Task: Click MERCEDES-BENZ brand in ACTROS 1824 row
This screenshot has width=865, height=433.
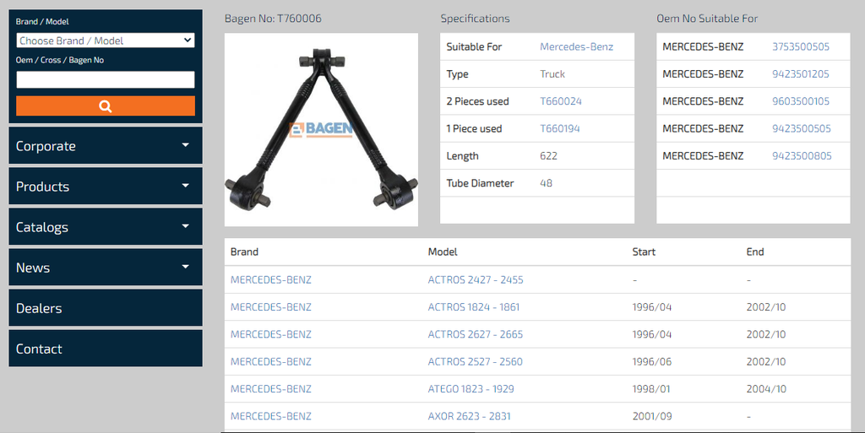Action: point(271,307)
